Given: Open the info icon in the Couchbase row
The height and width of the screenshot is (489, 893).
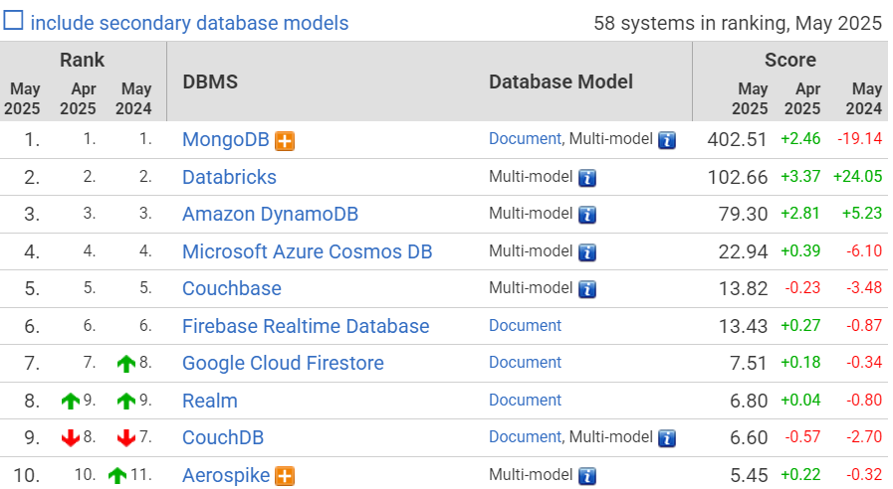Looking at the screenshot, I should pyautogui.click(x=587, y=289).
